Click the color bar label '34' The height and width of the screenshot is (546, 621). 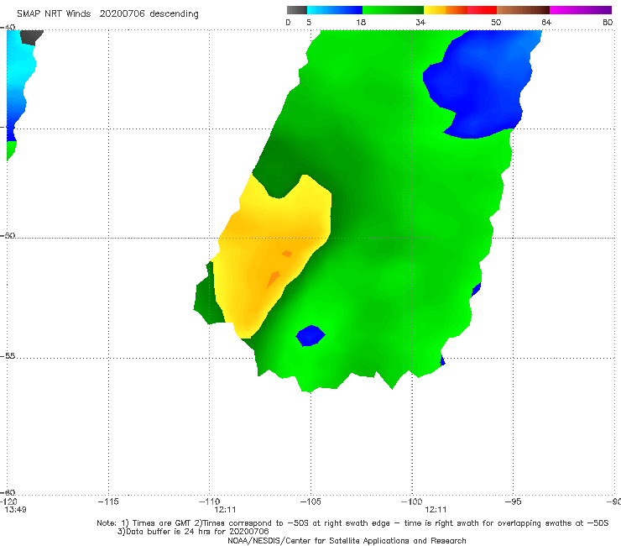tap(420, 22)
